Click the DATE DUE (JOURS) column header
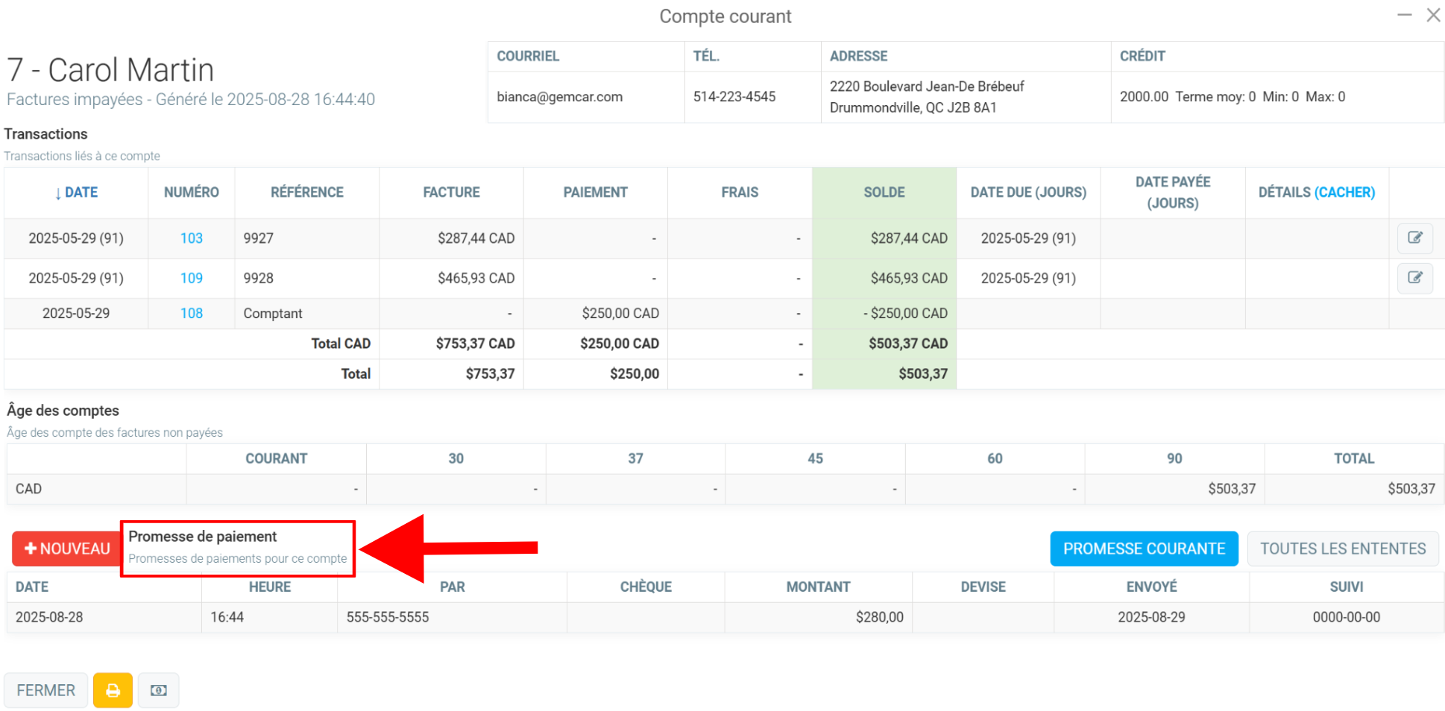Image resolution: width=1445 pixels, height=711 pixels. point(1028,192)
